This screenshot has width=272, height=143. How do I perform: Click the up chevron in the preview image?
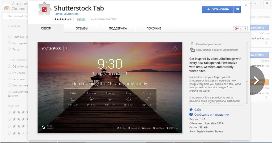[110, 114]
